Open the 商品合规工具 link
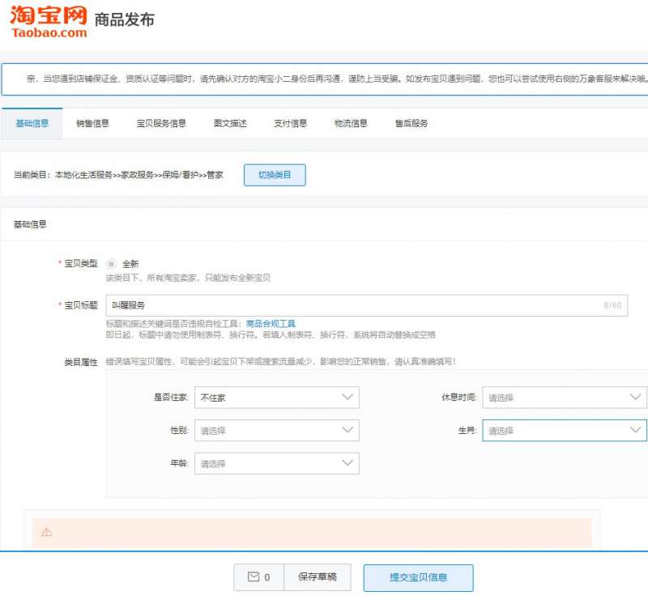 pos(271,324)
